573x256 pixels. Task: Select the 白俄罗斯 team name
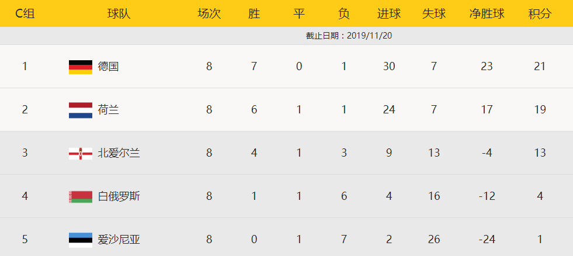pos(119,196)
